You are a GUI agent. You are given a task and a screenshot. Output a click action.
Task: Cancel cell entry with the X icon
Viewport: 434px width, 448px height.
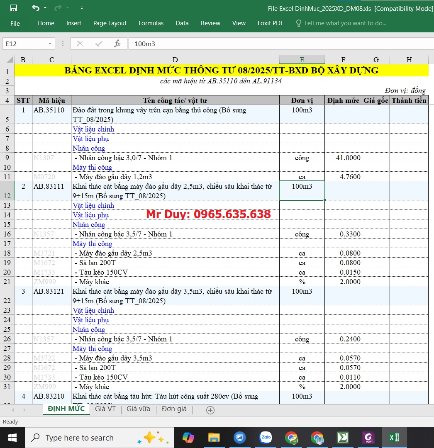[x=79, y=43]
